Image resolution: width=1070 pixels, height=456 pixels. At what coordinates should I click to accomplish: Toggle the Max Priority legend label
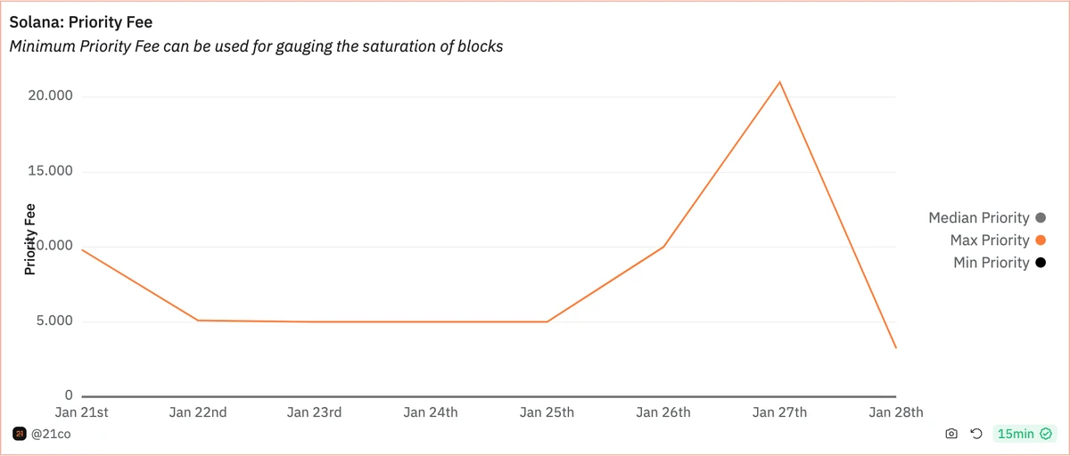click(x=990, y=240)
